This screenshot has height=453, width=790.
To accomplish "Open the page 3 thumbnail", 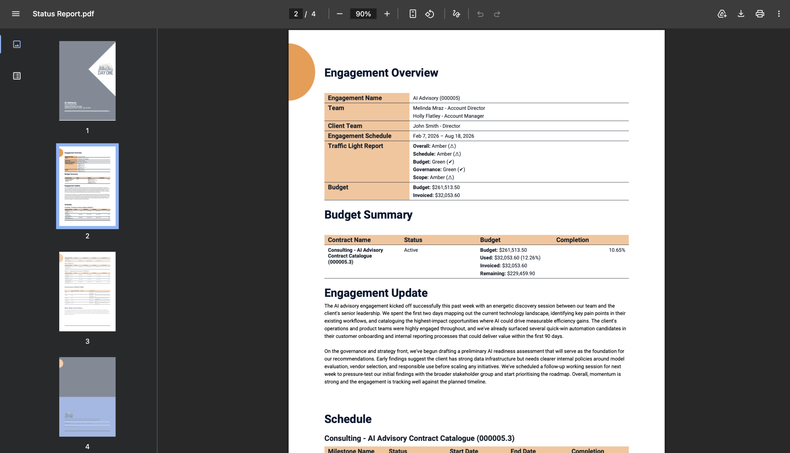I will (x=87, y=291).
